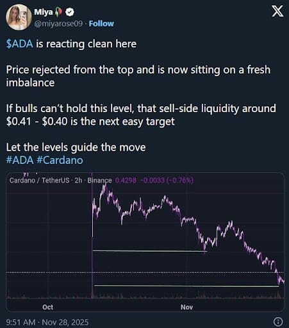
Task: Click the chart emoji next to Miya
Action: pos(58,12)
